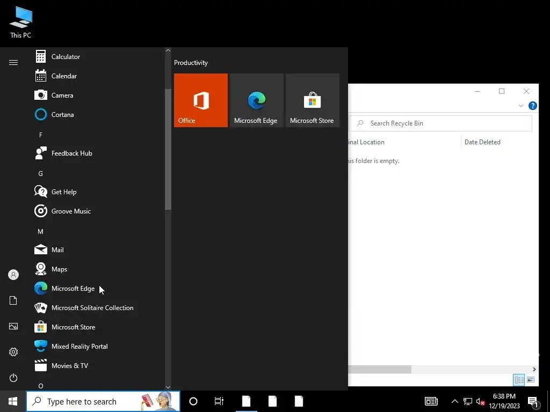Screen dimensions: 550x412
Task: Show hidden system tray icons
Action: click(x=454, y=401)
